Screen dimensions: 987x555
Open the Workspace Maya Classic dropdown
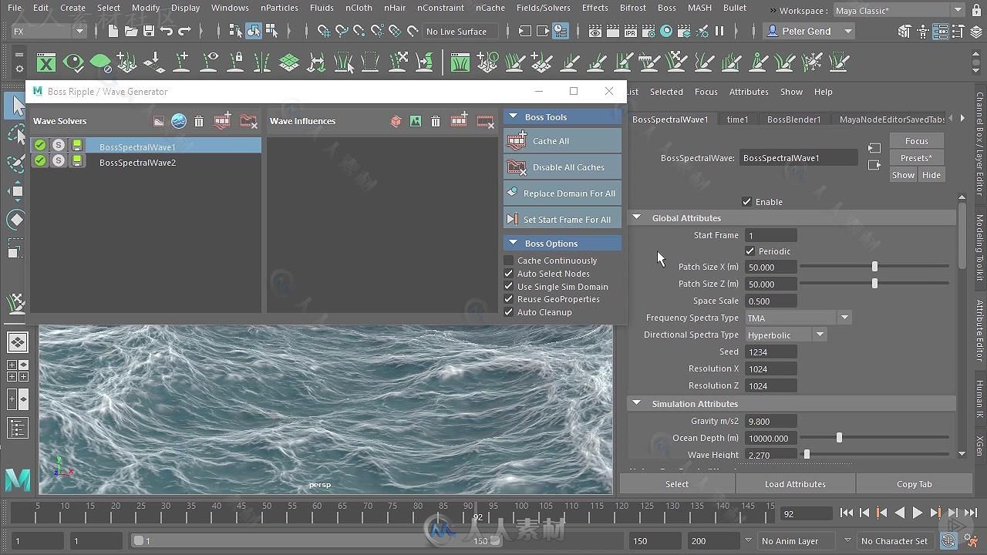[898, 10]
